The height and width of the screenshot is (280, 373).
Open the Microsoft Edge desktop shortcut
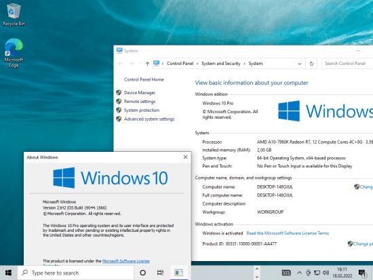[14, 54]
